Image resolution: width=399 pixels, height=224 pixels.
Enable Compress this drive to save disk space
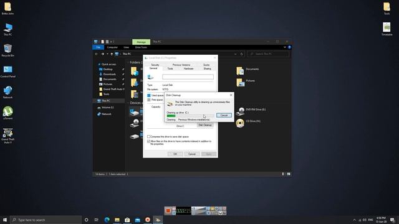pyautogui.click(x=148, y=137)
